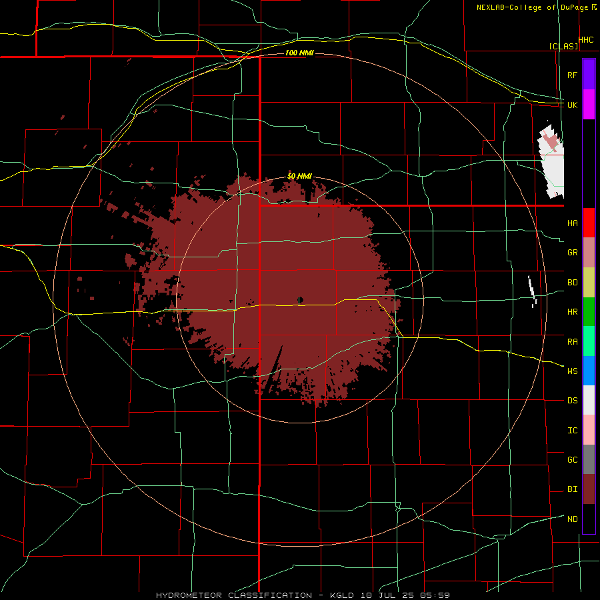600x600 pixels.
Task: Click the small black radar site hole in echo
Action: (x=301, y=300)
